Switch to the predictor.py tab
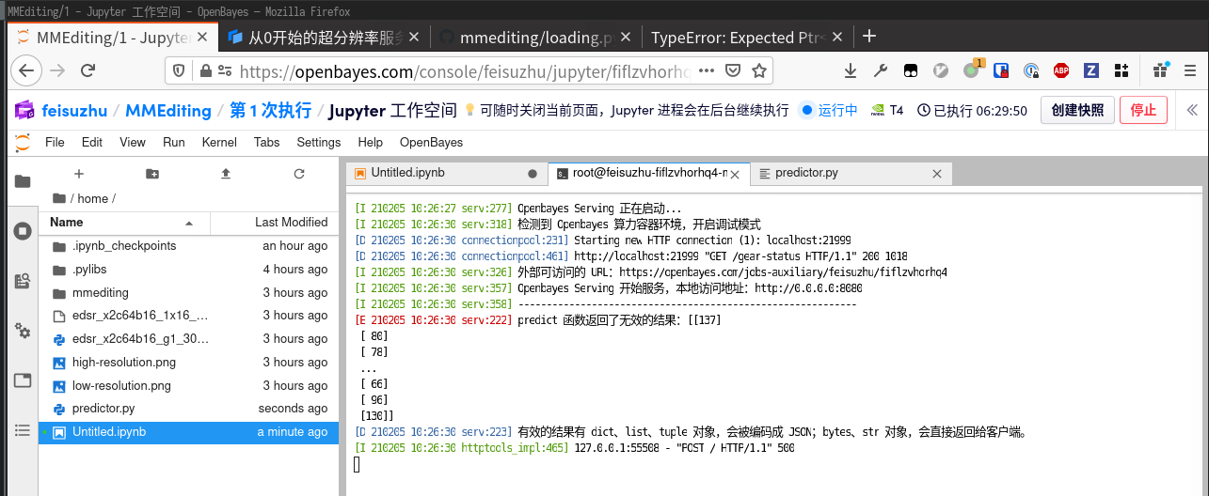Viewport: 1209px width, 496px height. [806, 173]
